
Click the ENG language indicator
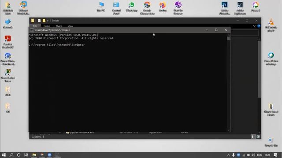coord(260,155)
